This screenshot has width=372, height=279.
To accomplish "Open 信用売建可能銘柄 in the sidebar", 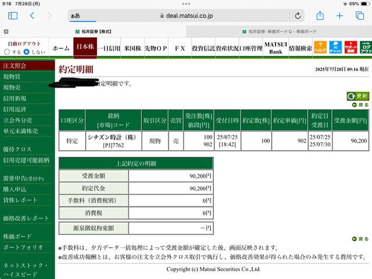I will [x=26, y=160].
